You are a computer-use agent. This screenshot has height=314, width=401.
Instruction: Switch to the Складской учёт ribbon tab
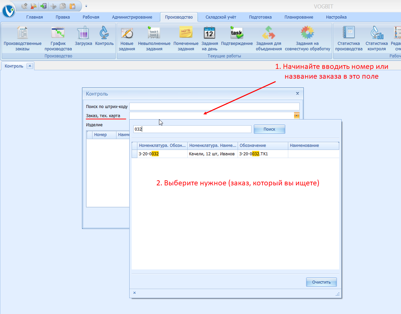222,17
